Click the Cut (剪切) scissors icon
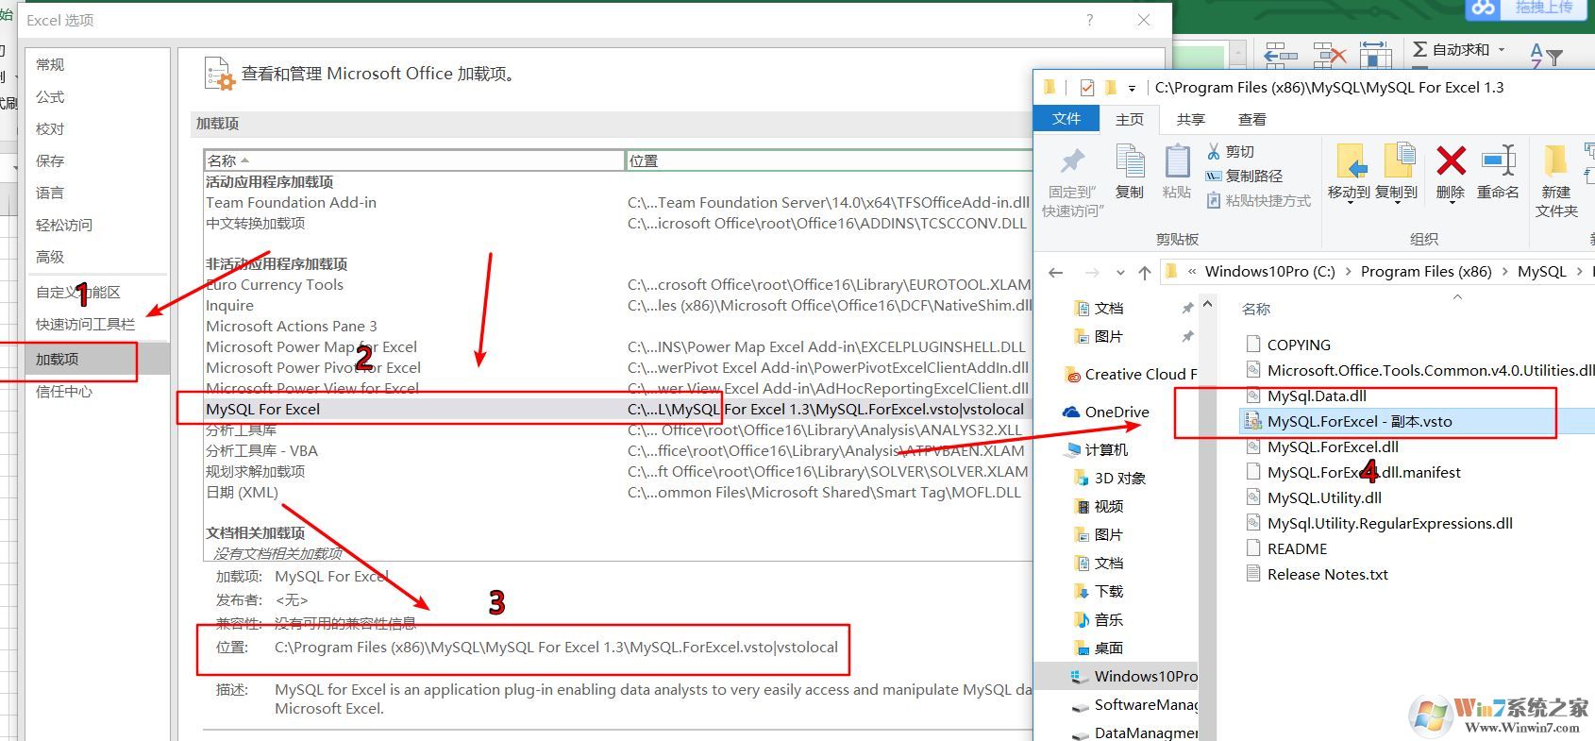The height and width of the screenshot is (741, 1595). [x=1214, y=151]
